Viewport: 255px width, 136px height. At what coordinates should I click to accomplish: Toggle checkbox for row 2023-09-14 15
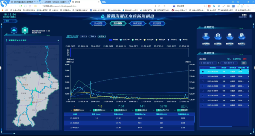[203, 101]
